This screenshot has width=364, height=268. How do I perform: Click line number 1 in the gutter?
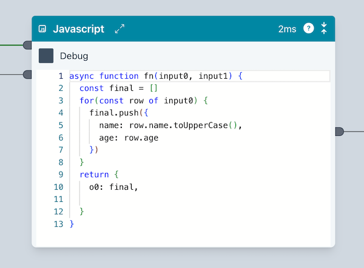(60, 76)
